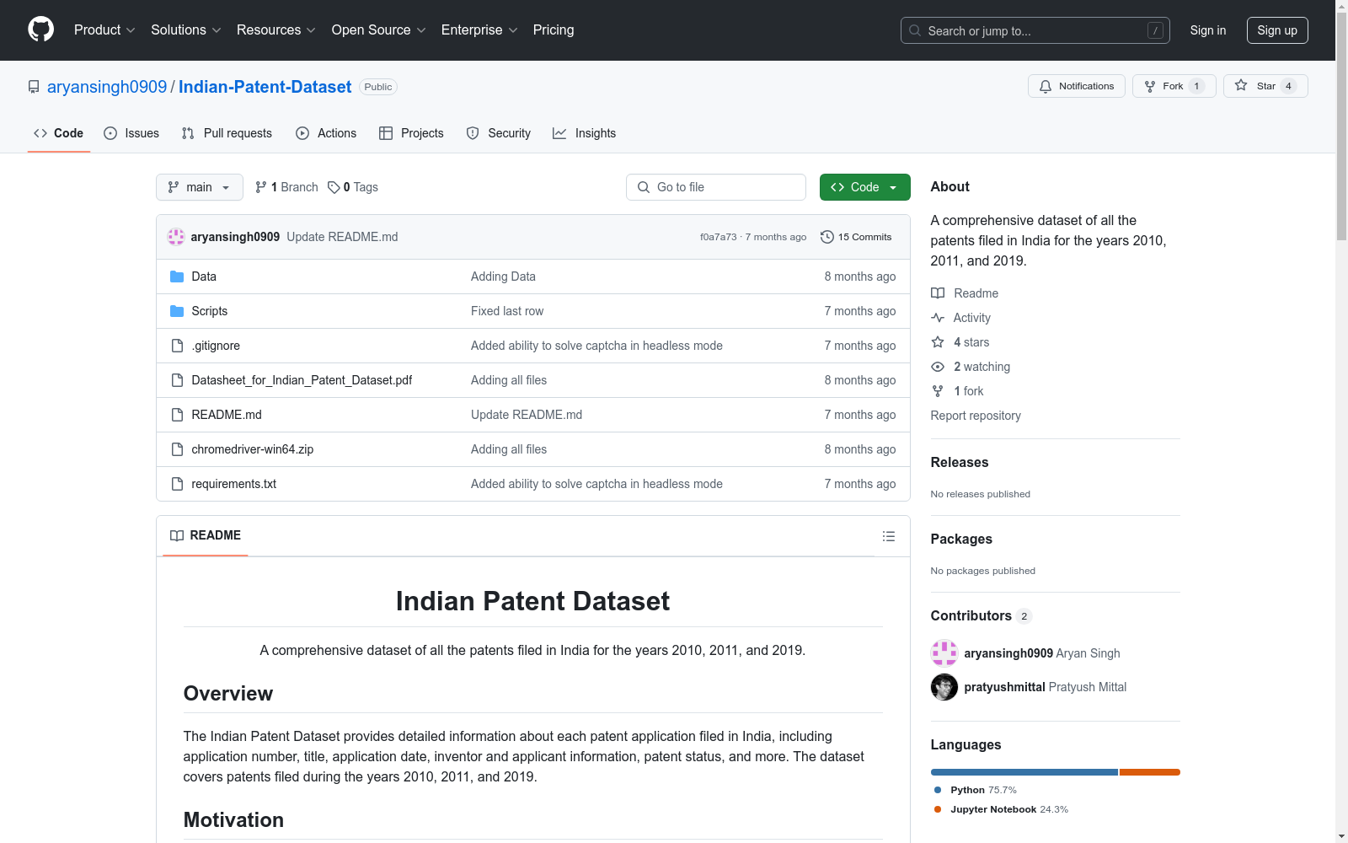Click the requirements.txt file icon
This screenshot has height=843, width=1348.
point(177,484)
